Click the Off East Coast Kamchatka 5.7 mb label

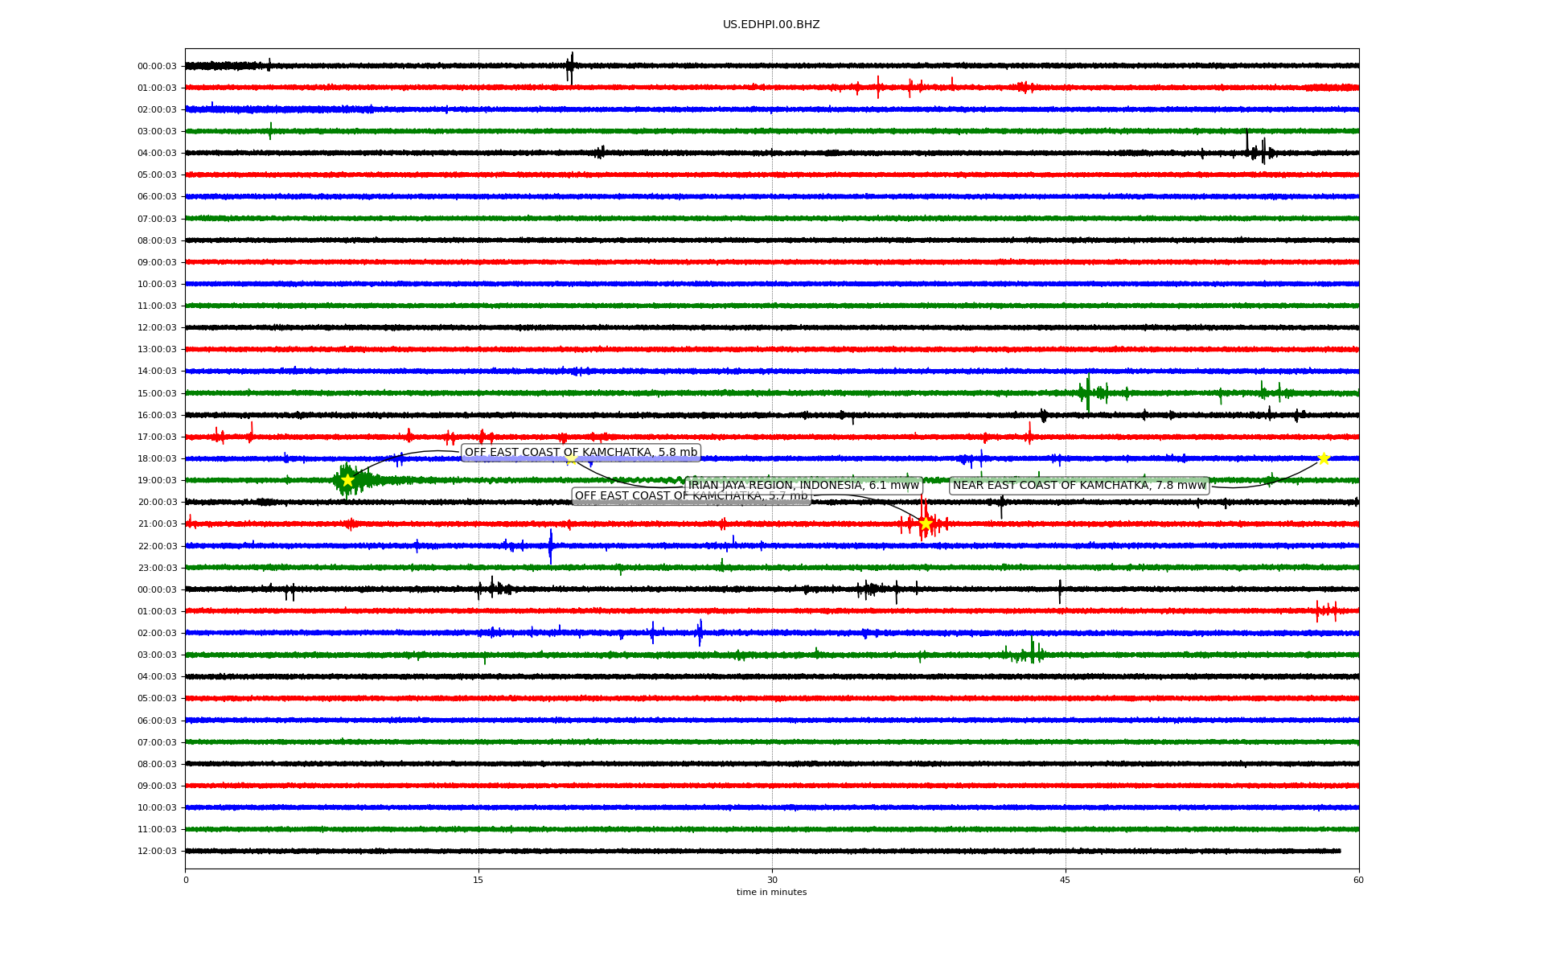pos(627,498)
